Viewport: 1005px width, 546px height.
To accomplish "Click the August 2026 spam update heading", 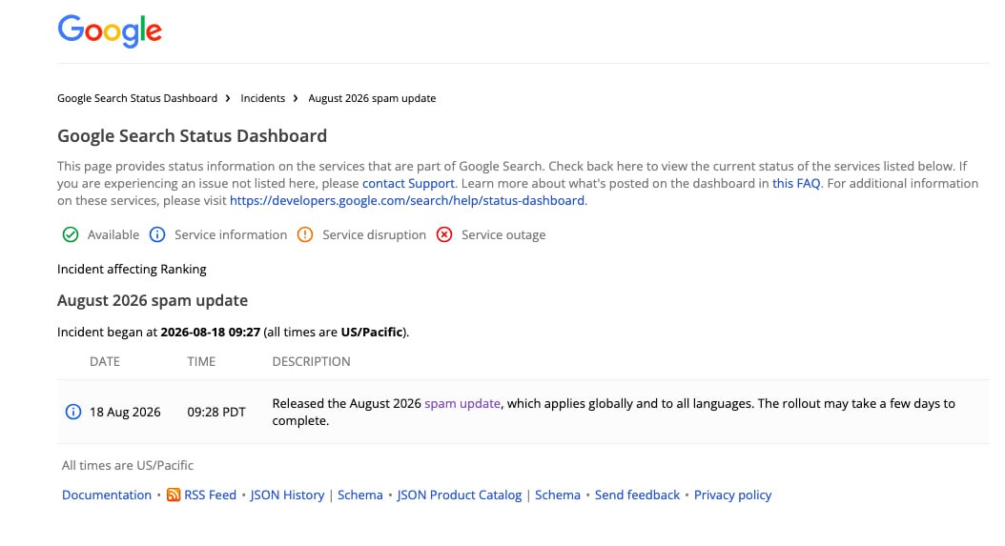I will pos(153,300).
